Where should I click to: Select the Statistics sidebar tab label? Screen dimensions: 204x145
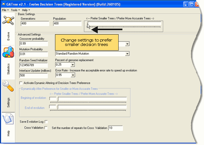[x=8, y=69]
